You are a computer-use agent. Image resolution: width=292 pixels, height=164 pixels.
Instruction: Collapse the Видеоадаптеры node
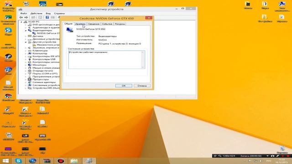tap(26, 31)
